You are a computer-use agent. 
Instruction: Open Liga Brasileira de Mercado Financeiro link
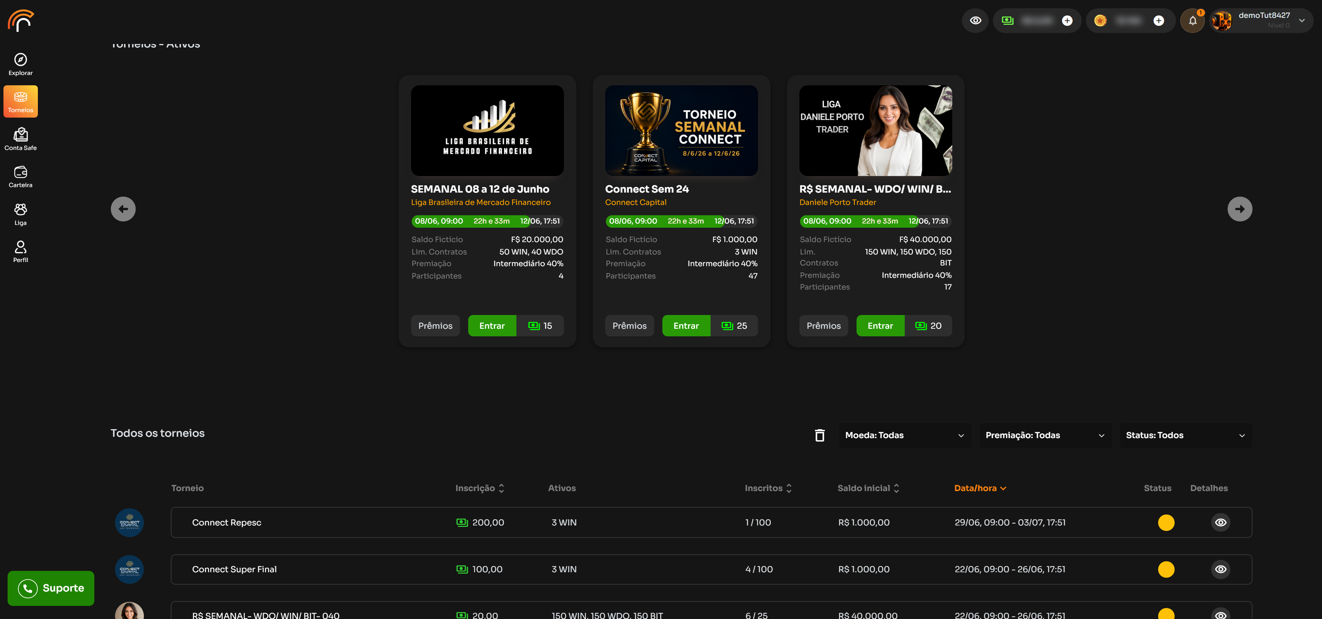coord(481,203)
